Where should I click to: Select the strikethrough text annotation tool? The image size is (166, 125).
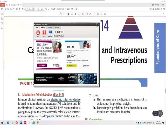pyautogui.click(x=75, y=14)
